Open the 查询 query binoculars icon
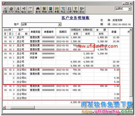The height and width of the screenshot is (116, 135). point(38,10)
